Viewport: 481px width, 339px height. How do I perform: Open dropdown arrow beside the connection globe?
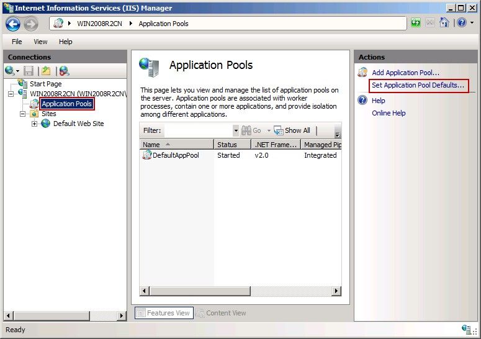tap(17, 71)
